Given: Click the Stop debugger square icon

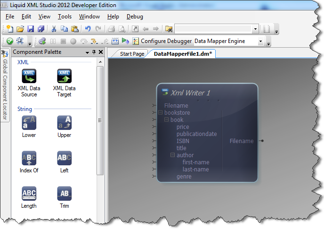Looking at the screenshot, I should coord(63,41).
